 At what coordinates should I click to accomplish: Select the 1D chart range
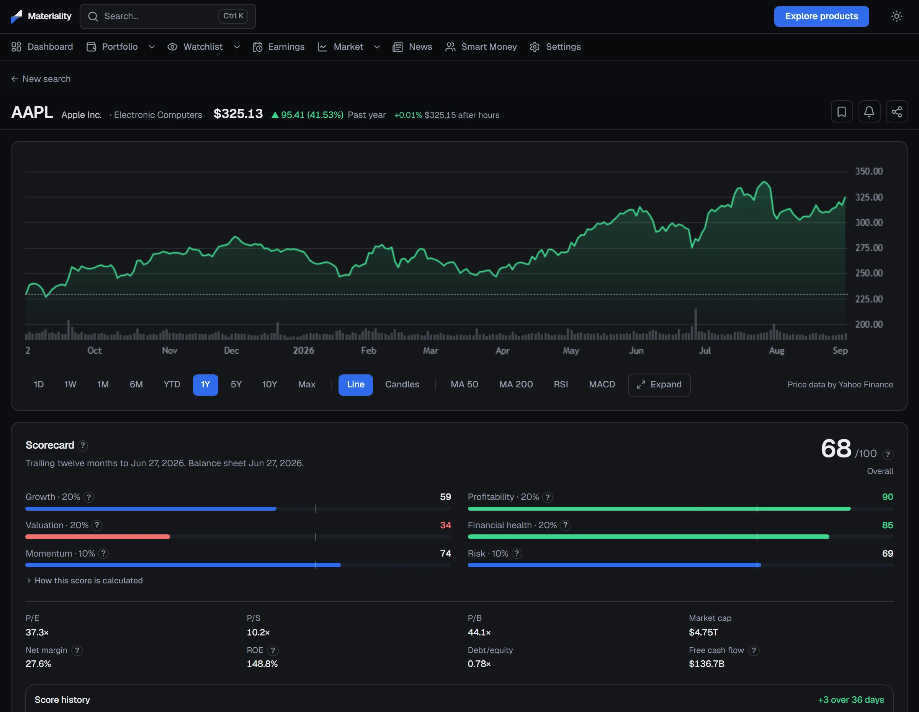point(39,385)
